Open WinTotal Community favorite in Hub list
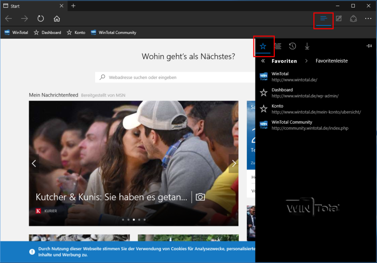Image resolution: width=377 pixels, height=263 pixels. [292, 125]
